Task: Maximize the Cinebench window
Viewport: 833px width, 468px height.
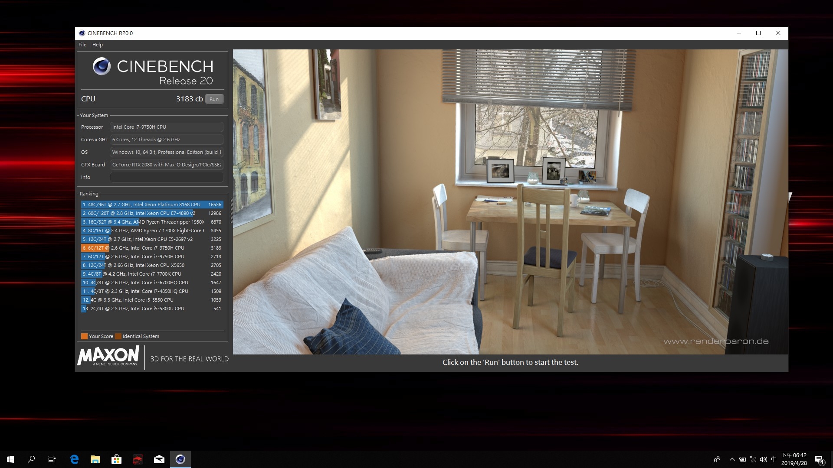Action: click(x=758, y=33)
